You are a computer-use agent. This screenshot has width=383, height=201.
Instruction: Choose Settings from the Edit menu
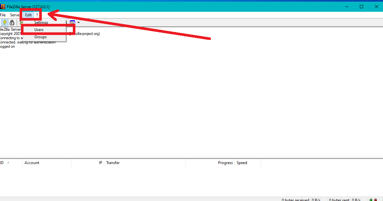[x=41, y=23]
